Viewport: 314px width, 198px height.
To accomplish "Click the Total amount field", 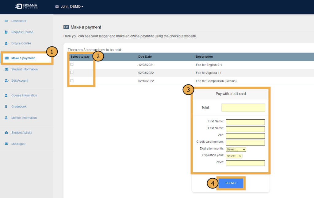I will coord(243,108).
